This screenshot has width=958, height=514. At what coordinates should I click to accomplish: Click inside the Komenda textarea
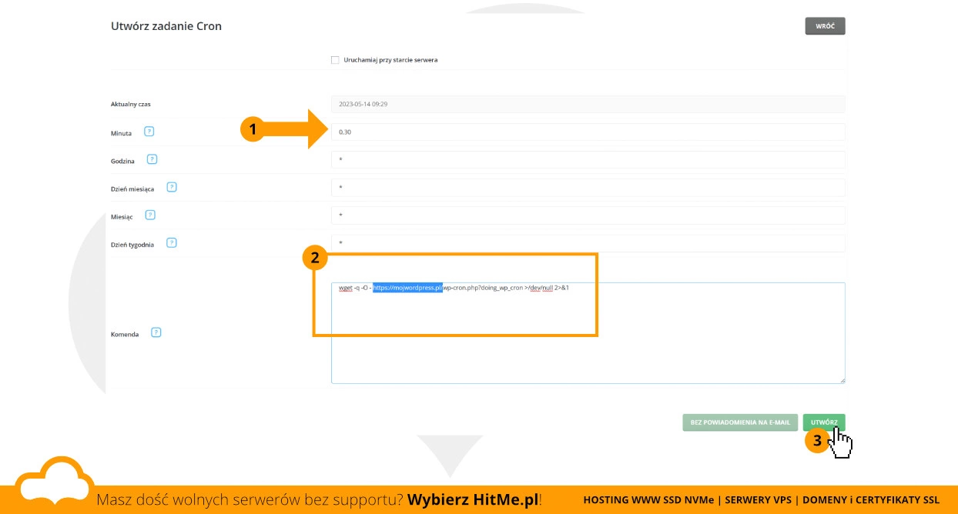tap(588, 332)
